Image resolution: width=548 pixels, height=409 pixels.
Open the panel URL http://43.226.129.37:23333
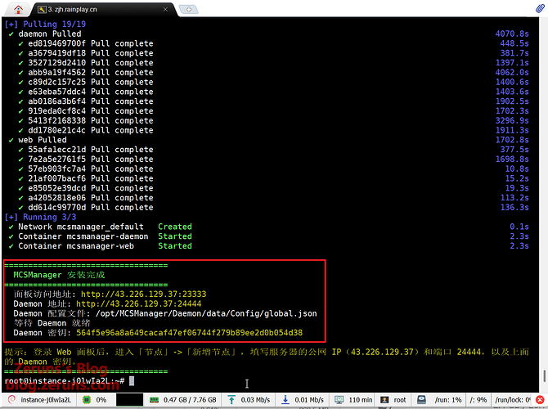144,294
